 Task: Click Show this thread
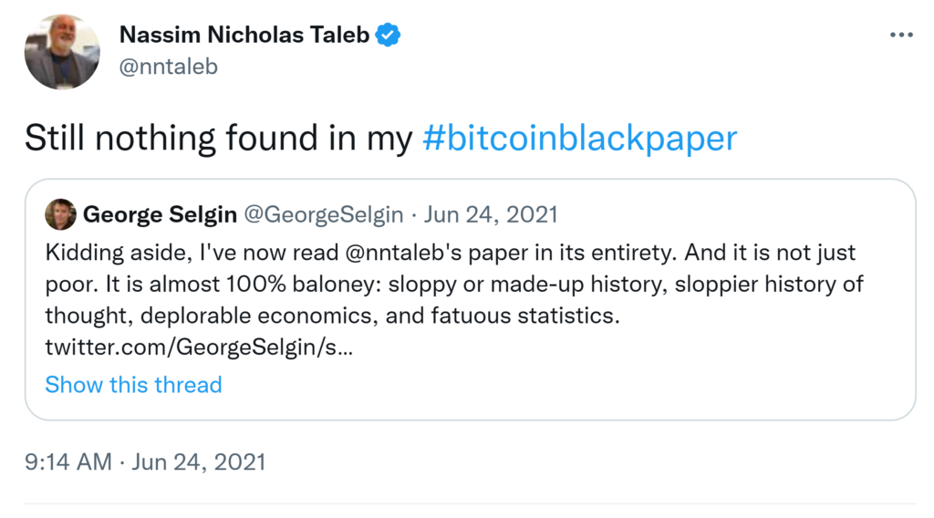click(133, 385)
